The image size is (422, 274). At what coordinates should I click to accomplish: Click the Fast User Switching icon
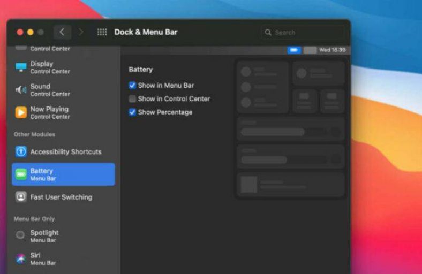click(x=21, y=197)
